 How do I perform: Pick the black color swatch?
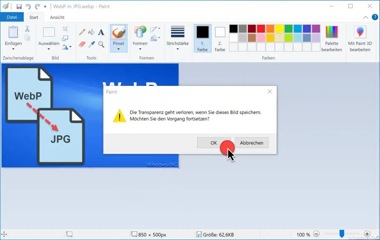[x=233, y=29]
